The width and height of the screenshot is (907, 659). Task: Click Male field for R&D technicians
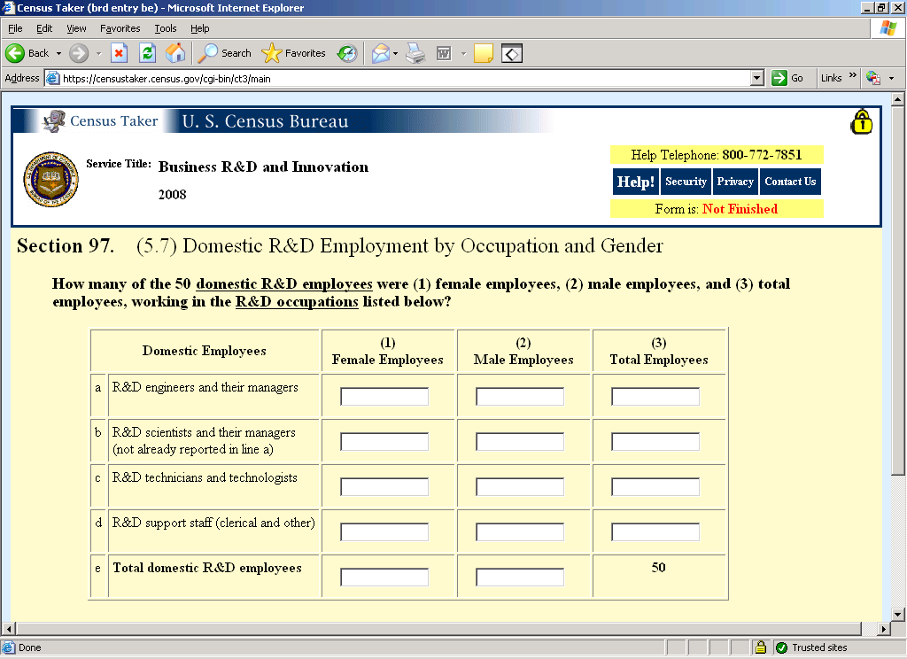[x=519, y=486]
